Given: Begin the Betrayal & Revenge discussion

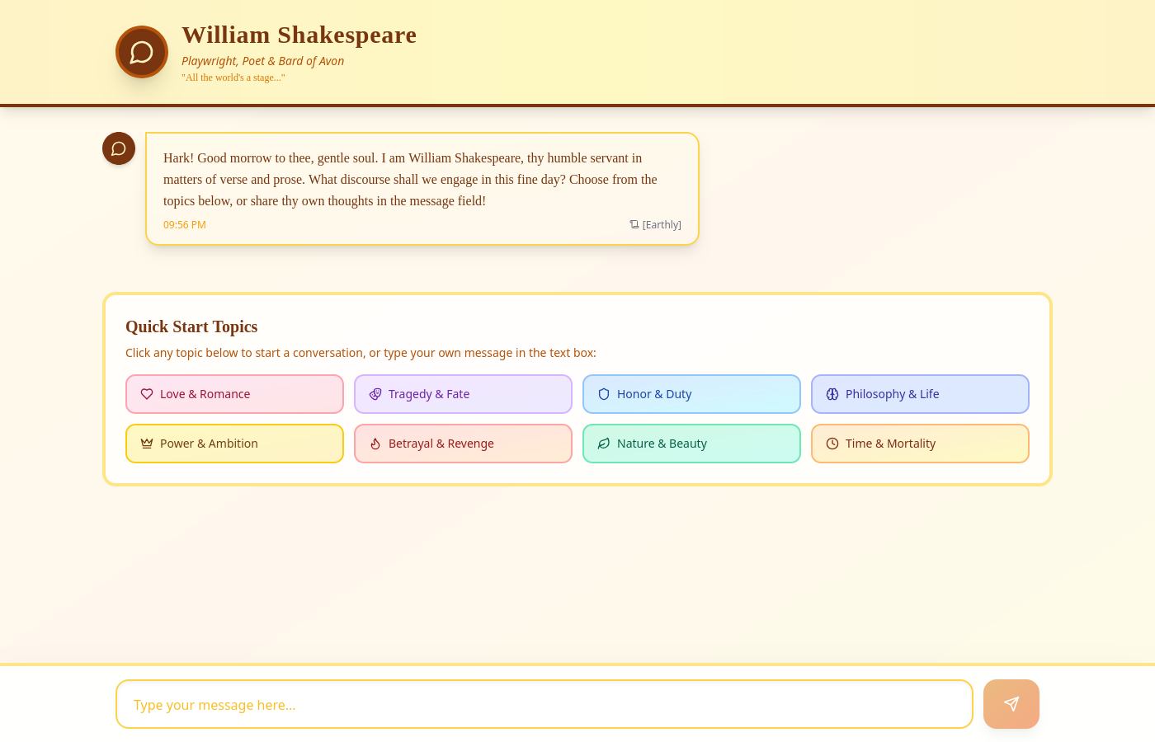Looking at the screenshot, I should coord(463,444).
